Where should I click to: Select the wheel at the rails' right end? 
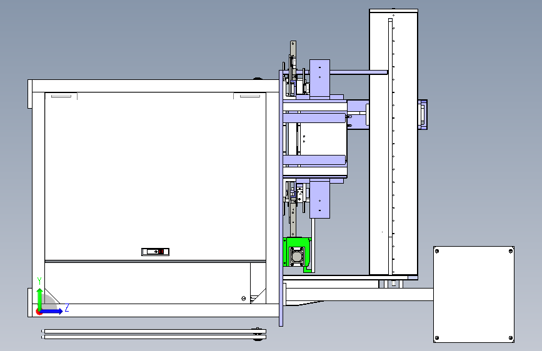pyautogui.click(x=258, y=334)
